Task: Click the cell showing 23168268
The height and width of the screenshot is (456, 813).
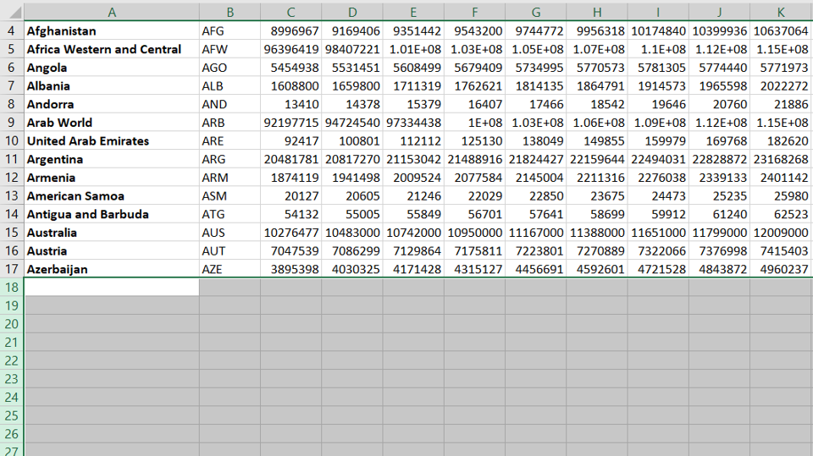Action: (x=780, y=159)
